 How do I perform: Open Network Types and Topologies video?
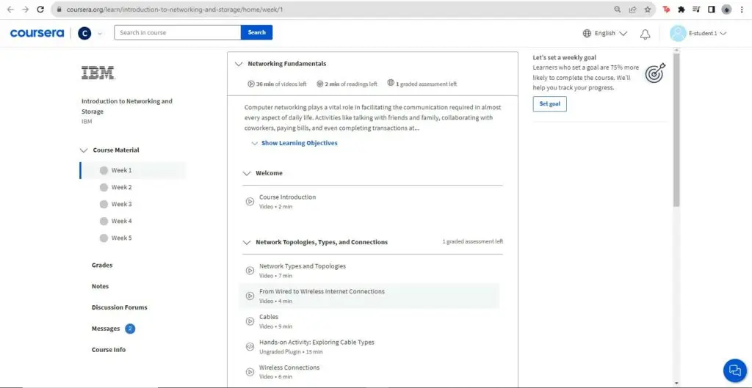pyautogui.click(x=303, y=266)
